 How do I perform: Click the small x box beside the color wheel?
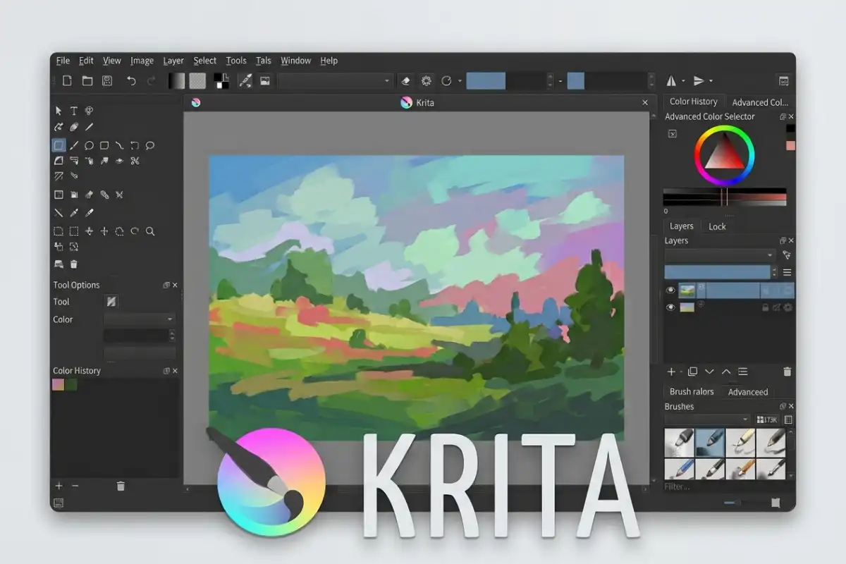[673, 134]
